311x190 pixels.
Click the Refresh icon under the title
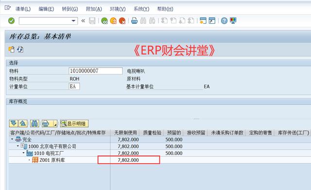(20, 50)
